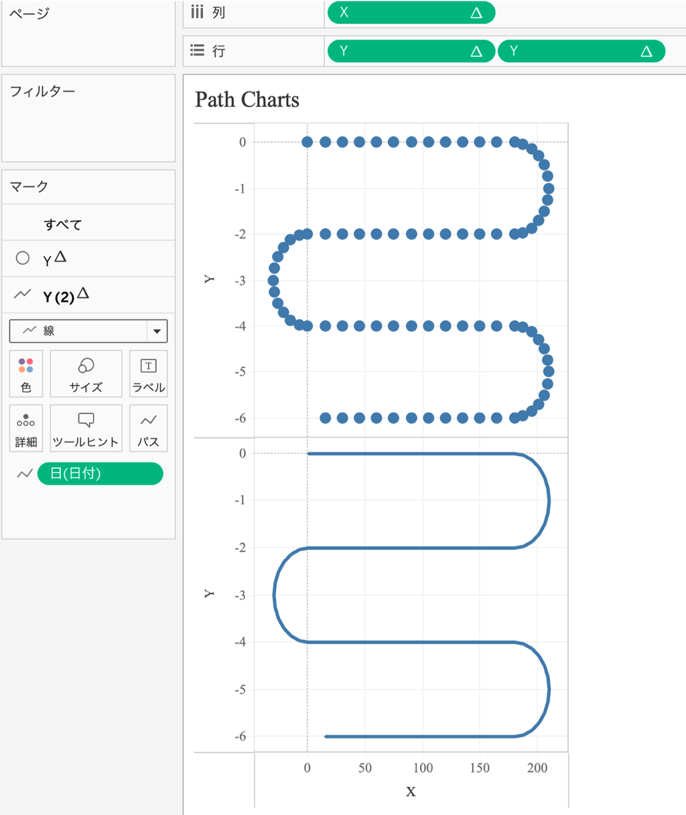Select the すべて marks tab

point(63,225)
